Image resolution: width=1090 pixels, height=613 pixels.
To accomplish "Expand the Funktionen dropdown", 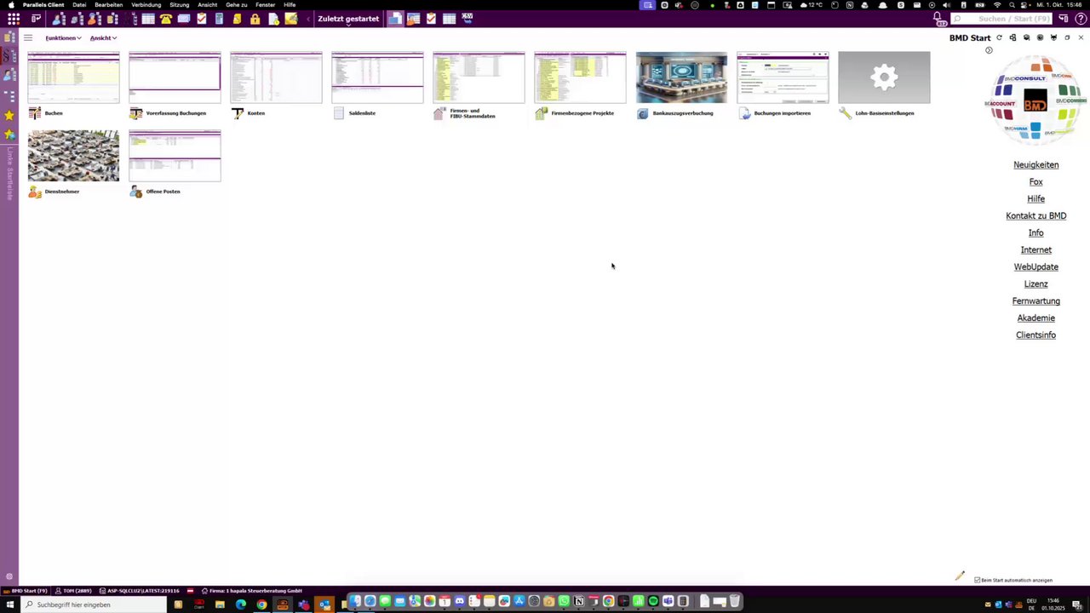I will pos(63,37).
